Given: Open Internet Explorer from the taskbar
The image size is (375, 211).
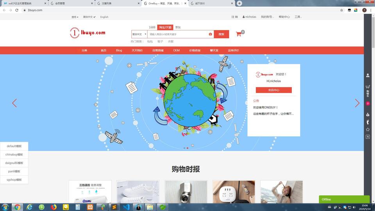Looking at the screenshot, I should pos(29,207).
